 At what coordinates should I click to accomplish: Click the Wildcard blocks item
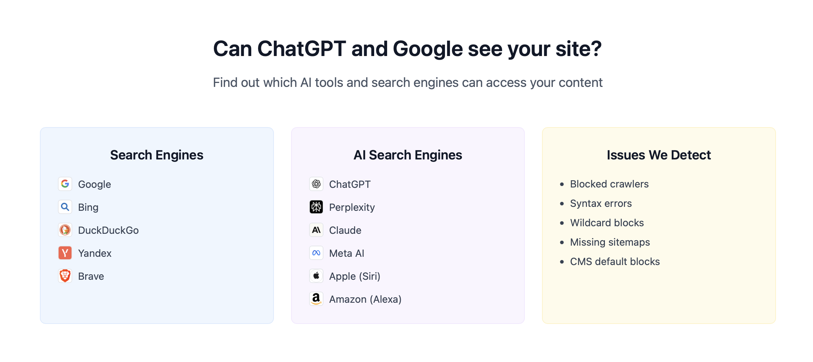tap(607, 223)
